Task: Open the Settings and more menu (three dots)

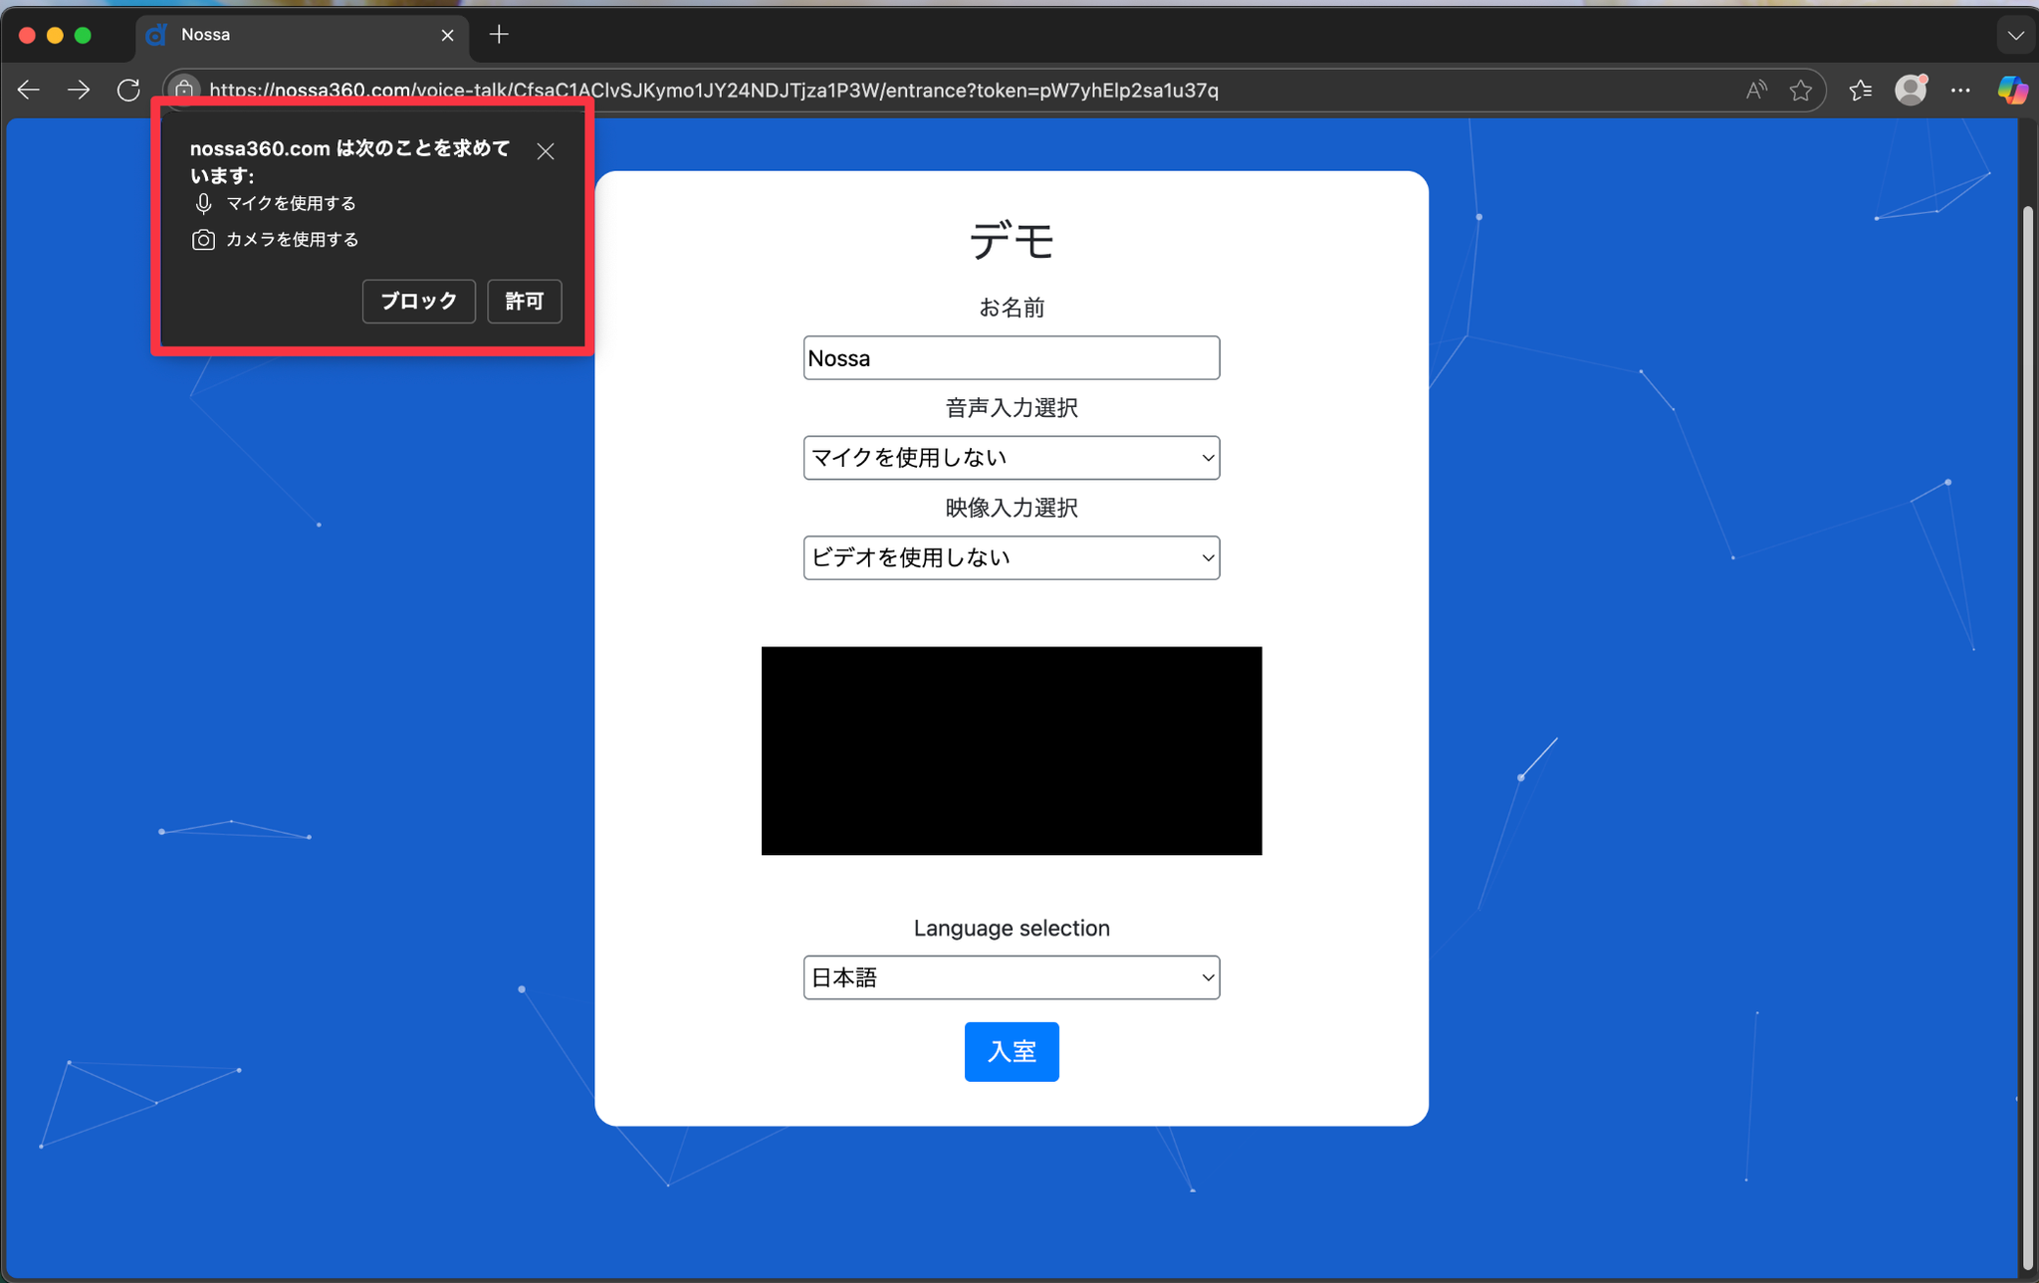Action: (x=1960, y=91)
